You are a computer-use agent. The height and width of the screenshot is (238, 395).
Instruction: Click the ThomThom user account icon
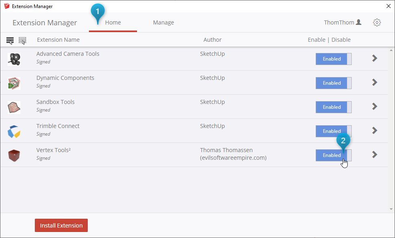click(x=359, y=22)
